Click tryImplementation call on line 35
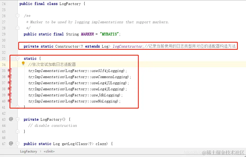 click(46, 71)
